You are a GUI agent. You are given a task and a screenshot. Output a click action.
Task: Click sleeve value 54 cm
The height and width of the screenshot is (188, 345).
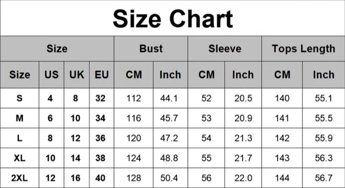click(x=206, y=138)
